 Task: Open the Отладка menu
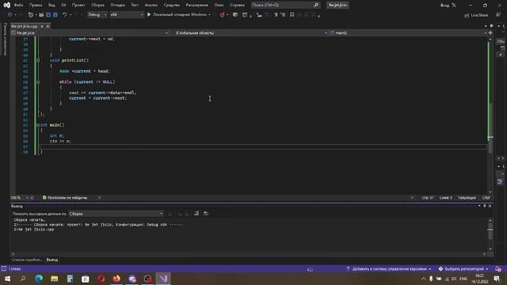(x=118, y=6)
